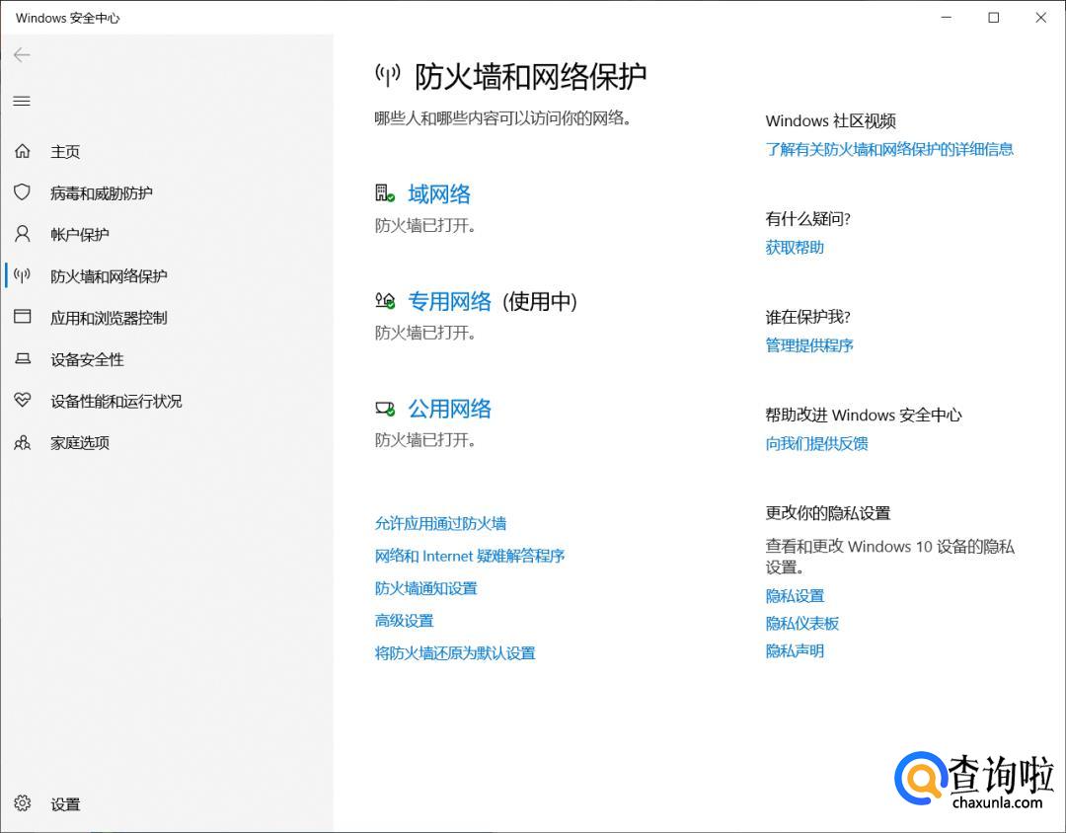Click the laptop icon for 设备安全性
Viewport: 1066px width, 833px height.
23,358
